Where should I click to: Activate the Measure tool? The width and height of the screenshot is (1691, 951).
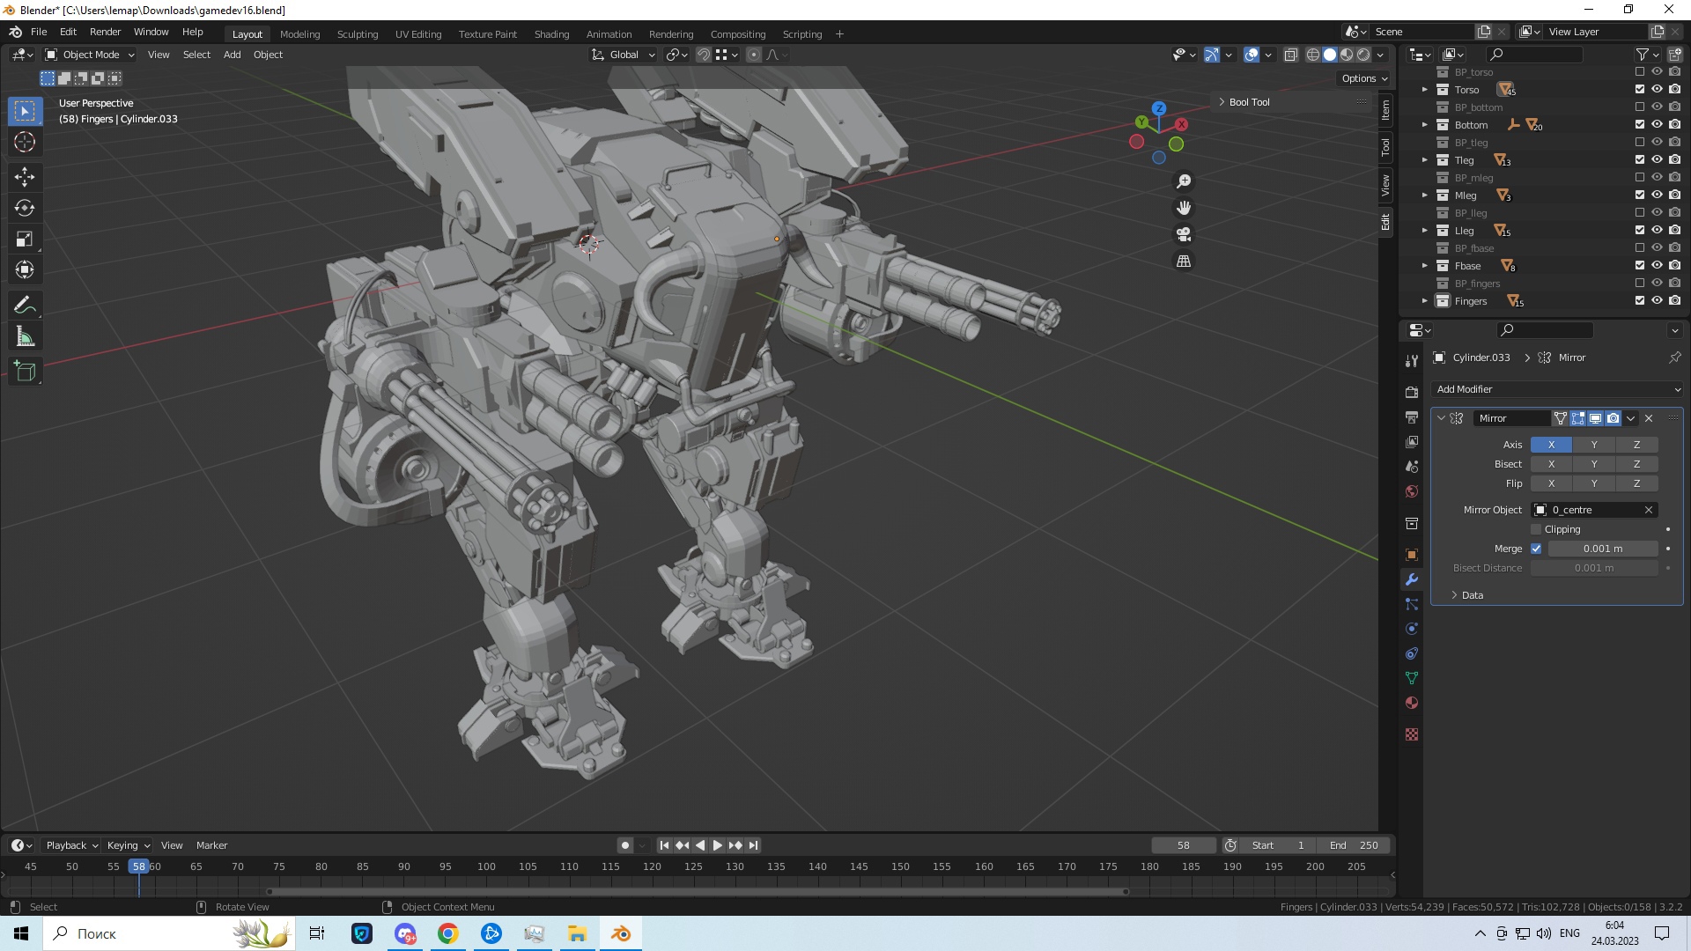(25, 337)
